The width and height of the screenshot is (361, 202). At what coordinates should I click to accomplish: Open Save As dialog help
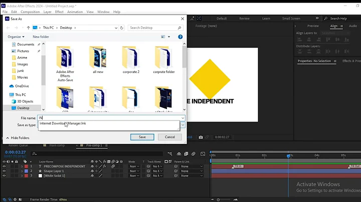pyautogui.click(x=180, y=36)
